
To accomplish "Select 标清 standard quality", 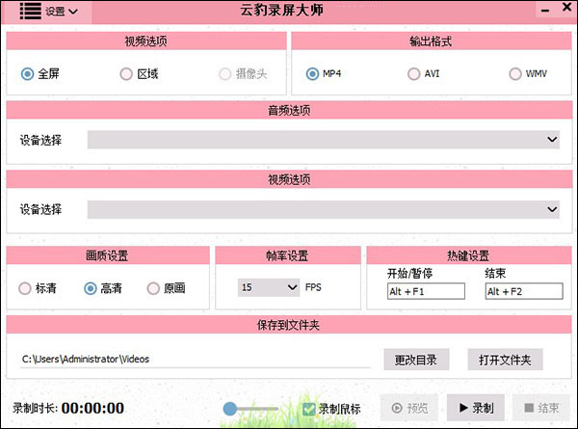I will 38,288.
